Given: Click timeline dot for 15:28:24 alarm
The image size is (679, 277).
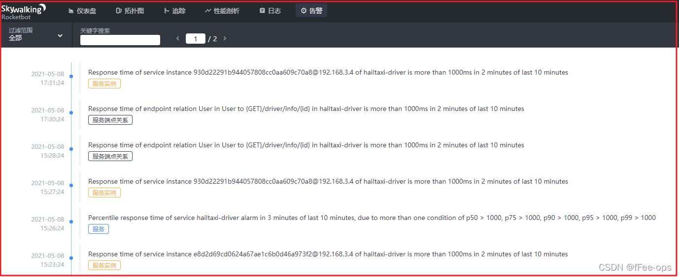Looking at the screenshot, I should 71,149.
